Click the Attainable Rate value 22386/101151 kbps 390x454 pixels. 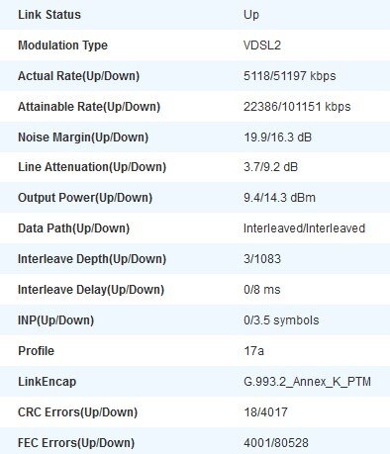(297, 107)
